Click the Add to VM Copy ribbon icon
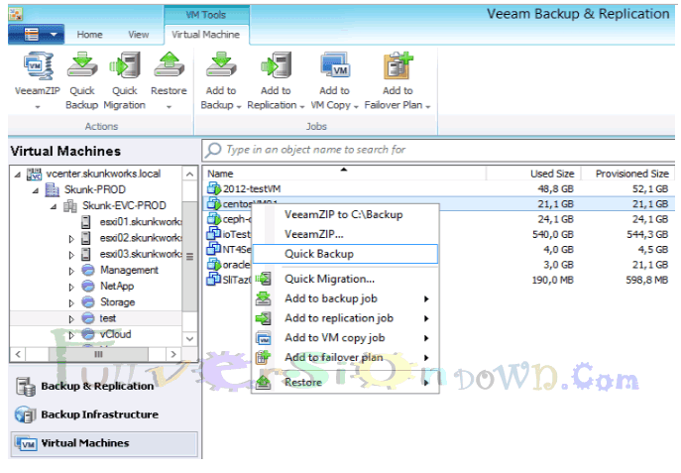 tap(334, 65)
